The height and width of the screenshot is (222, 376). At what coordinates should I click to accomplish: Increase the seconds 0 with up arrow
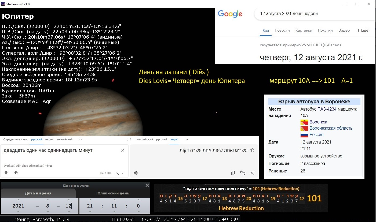coord(138,200)
